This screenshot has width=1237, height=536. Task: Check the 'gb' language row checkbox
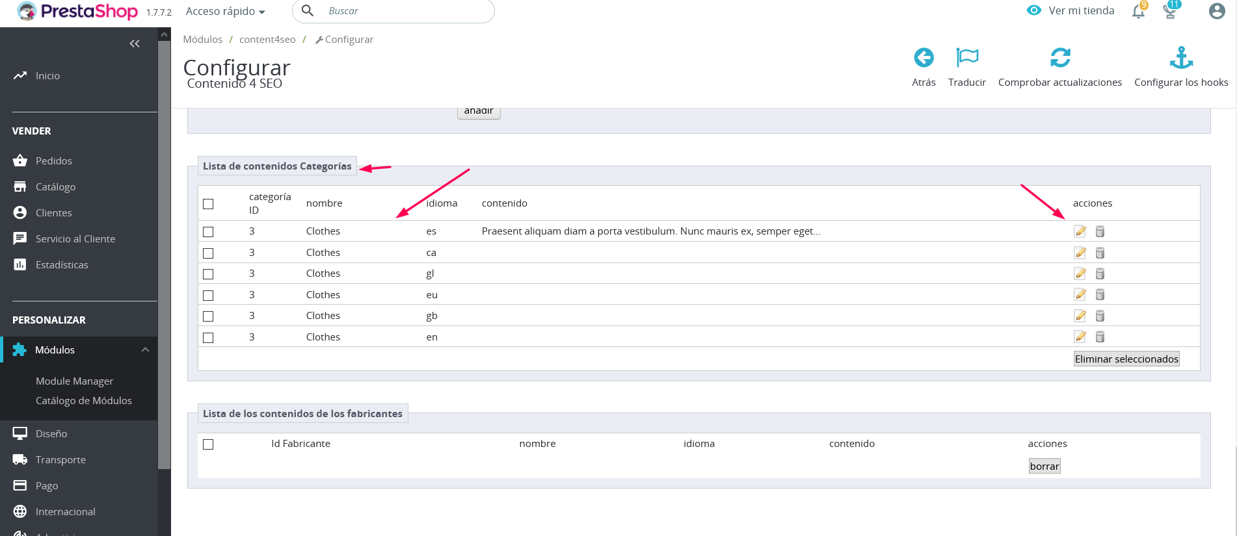tap(208, 316)
